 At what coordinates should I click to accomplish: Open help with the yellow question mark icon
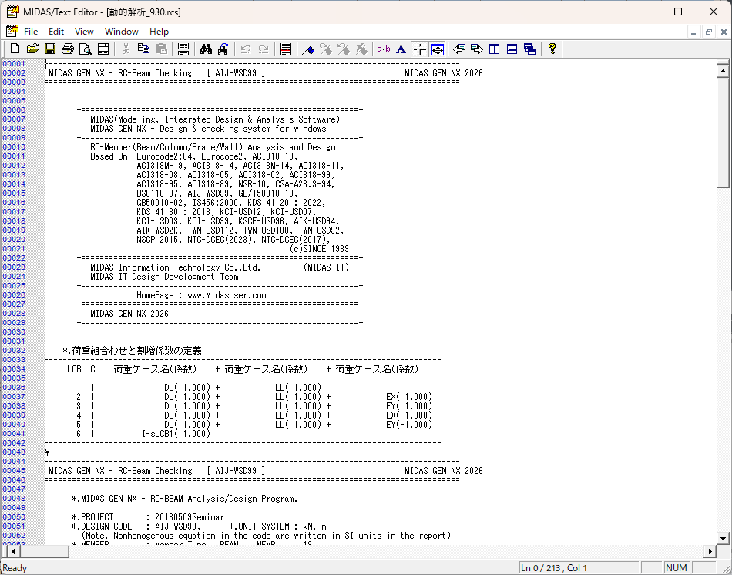[552, 49]
